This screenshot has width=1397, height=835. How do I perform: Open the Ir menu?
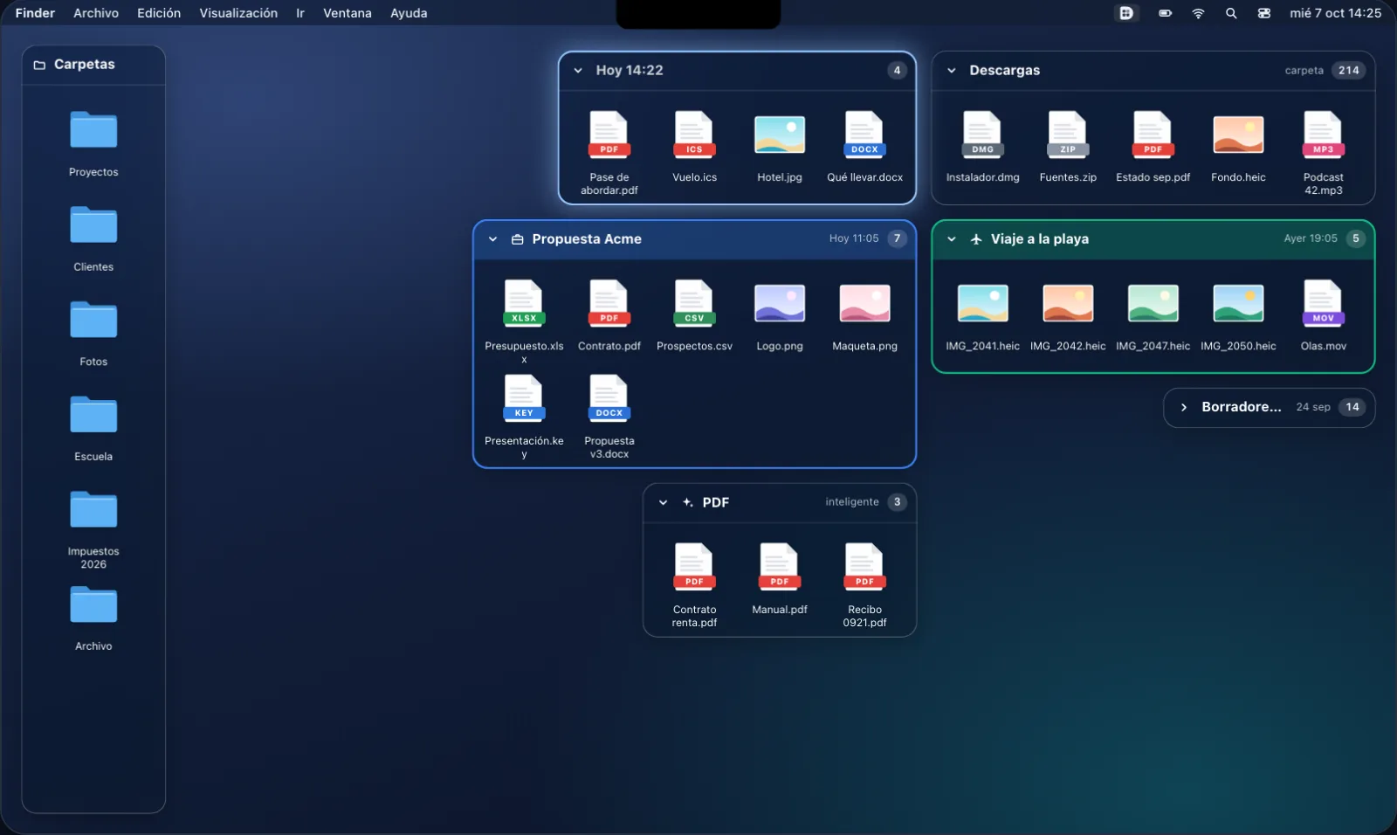300,13
